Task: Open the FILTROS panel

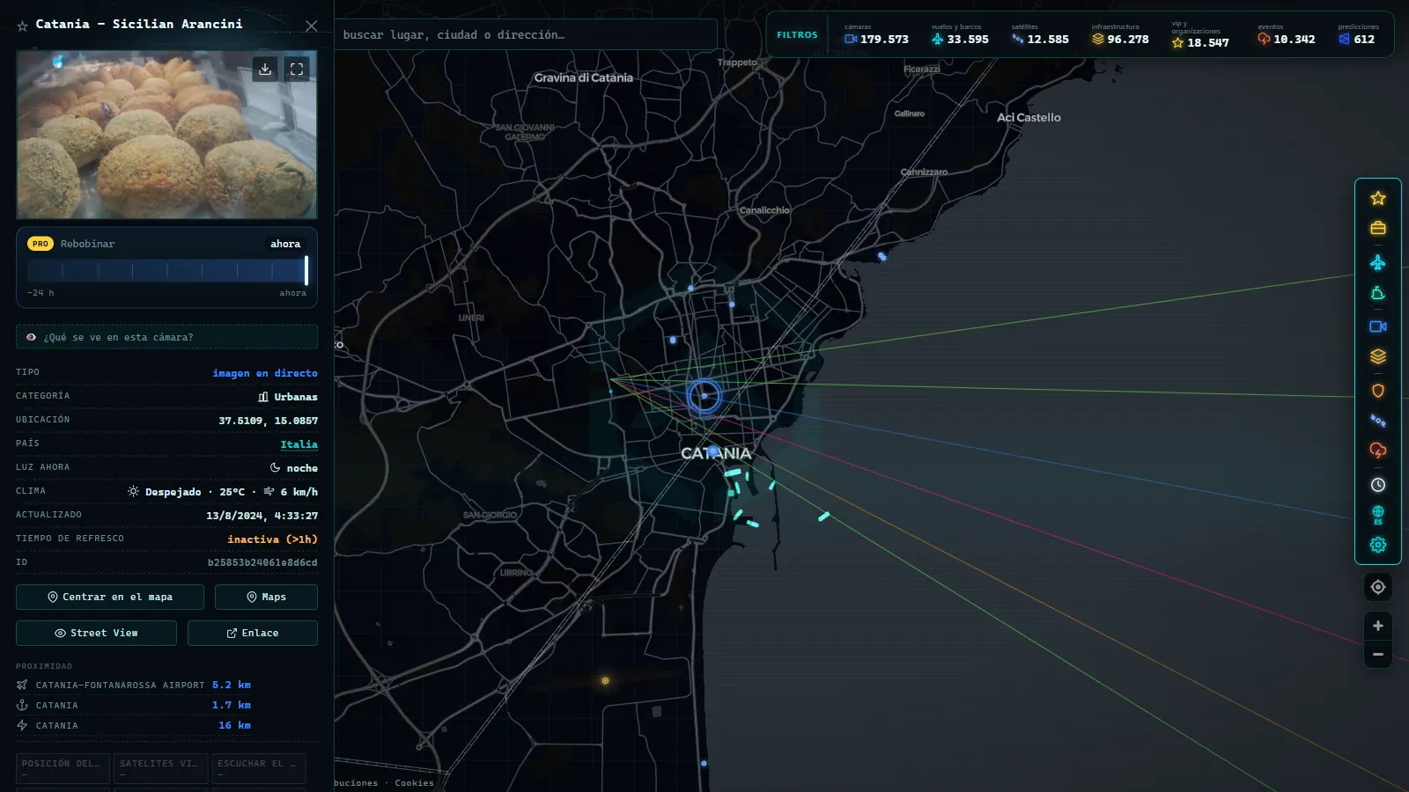Action: pos(797,35)
